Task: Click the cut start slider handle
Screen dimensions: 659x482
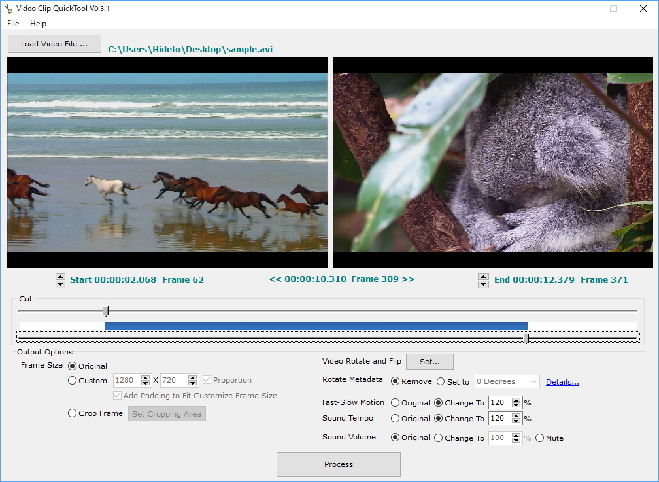Action: click(x=106, y=311)
